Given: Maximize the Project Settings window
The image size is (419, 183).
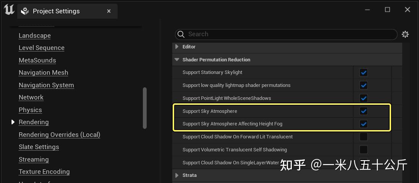Looking at the screenshot, I should click(387, 10).
